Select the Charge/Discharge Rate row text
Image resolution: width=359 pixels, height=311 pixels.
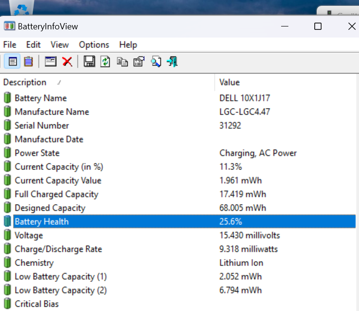point(58,249)
